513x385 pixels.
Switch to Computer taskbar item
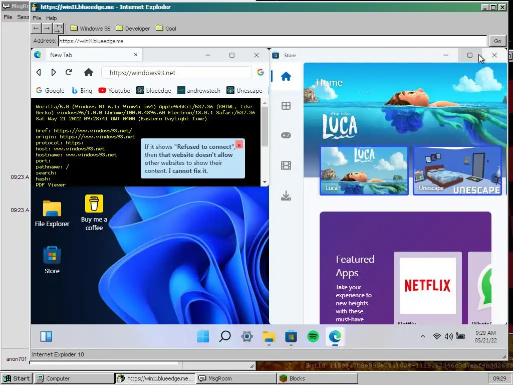click(x=74, y=378)
